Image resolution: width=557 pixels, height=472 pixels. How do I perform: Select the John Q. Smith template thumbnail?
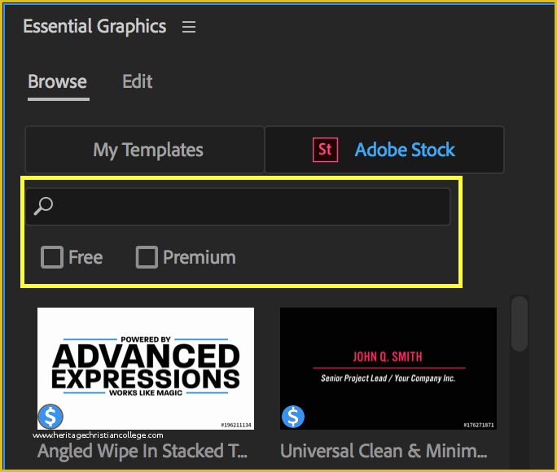[x=388, y=369]
